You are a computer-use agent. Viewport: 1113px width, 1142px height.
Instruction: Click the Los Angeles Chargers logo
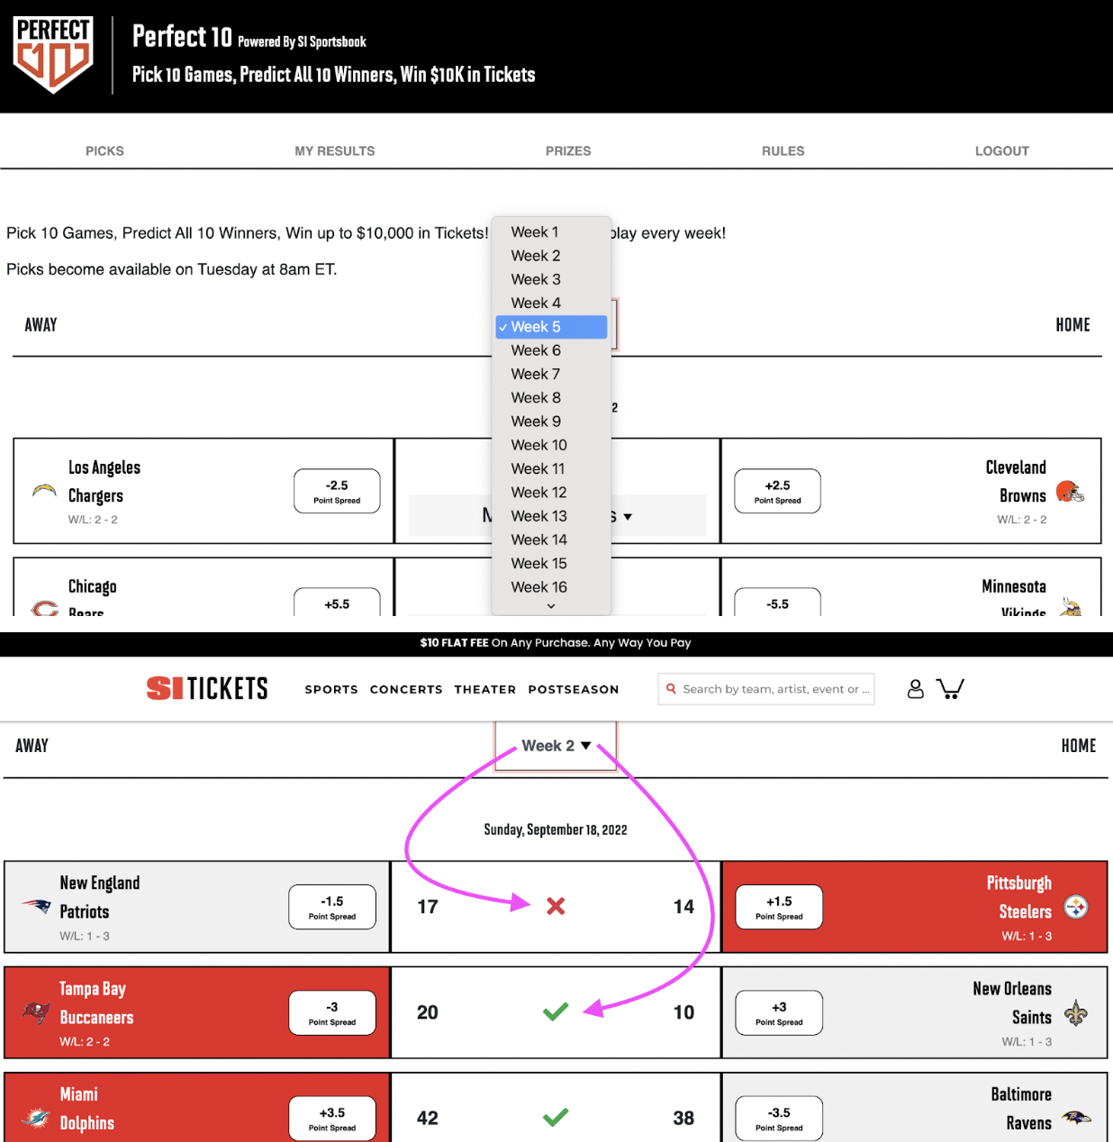44,491
